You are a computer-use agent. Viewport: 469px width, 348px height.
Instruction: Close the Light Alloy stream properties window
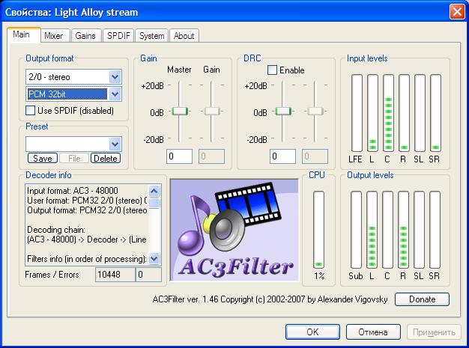click(457, 12)
